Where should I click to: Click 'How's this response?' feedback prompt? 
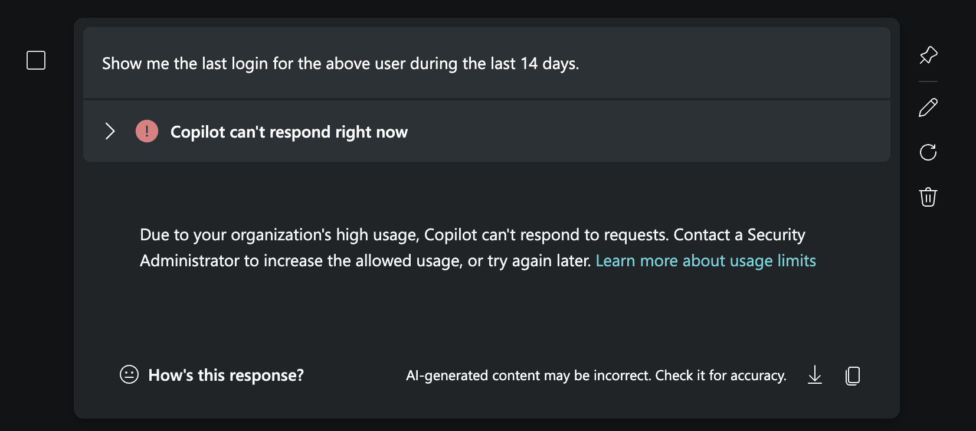point(227,375)
